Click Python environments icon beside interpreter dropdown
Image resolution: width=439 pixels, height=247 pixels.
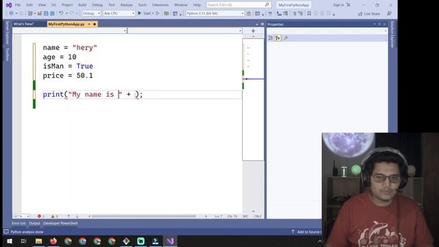tap(248, 13)
